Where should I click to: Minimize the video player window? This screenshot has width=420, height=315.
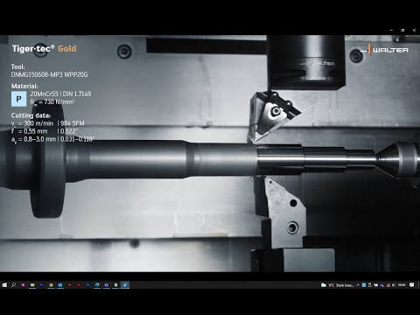[x=391, y=30]
